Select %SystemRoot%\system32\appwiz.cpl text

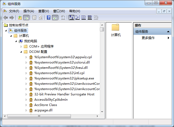(x=63, y=57)
